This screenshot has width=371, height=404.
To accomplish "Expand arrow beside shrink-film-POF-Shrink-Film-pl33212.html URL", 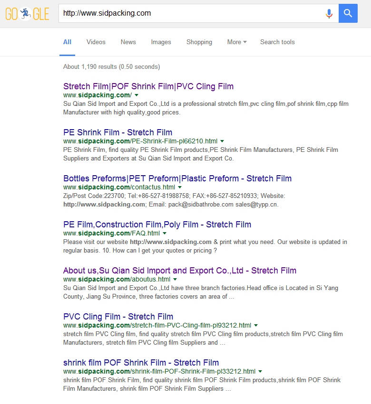I will (260, 372).
